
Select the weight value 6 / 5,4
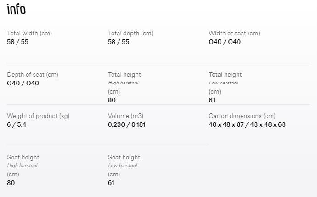[x=17, y=124]
